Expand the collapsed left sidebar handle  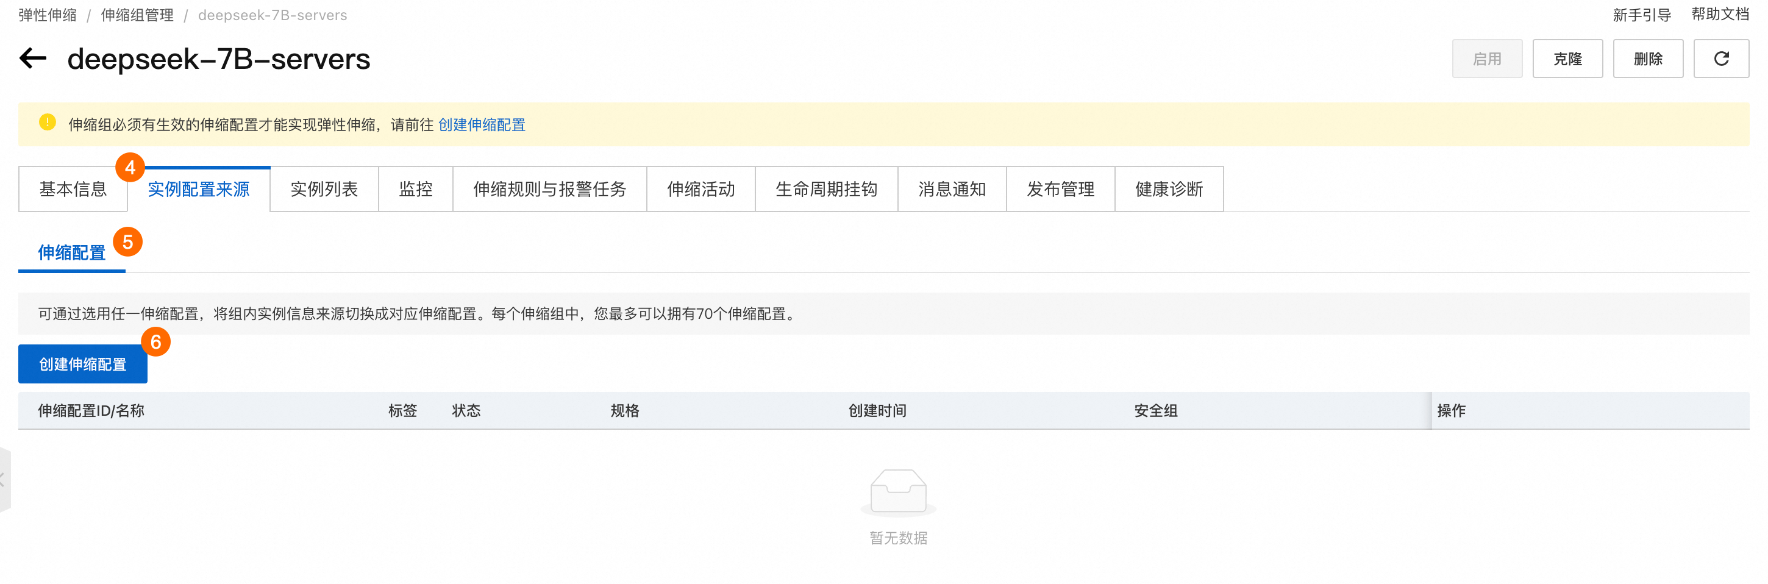click(x=4, y=479)
